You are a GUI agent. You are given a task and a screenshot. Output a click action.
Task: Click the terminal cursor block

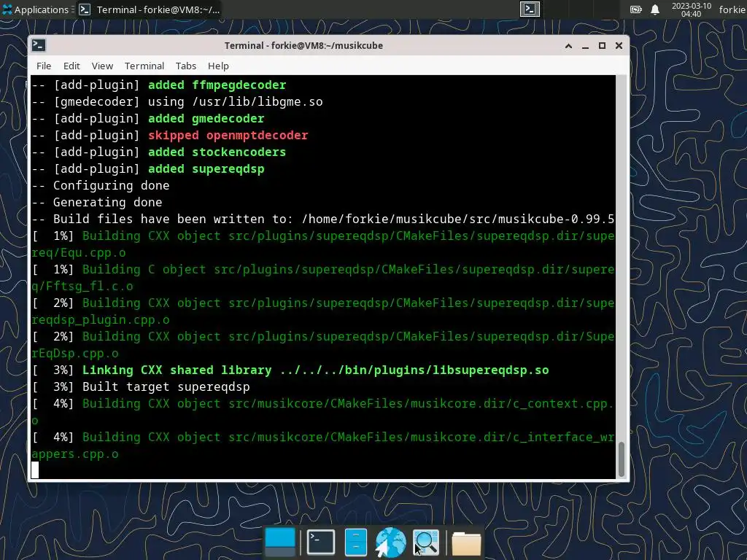[35, 470]
